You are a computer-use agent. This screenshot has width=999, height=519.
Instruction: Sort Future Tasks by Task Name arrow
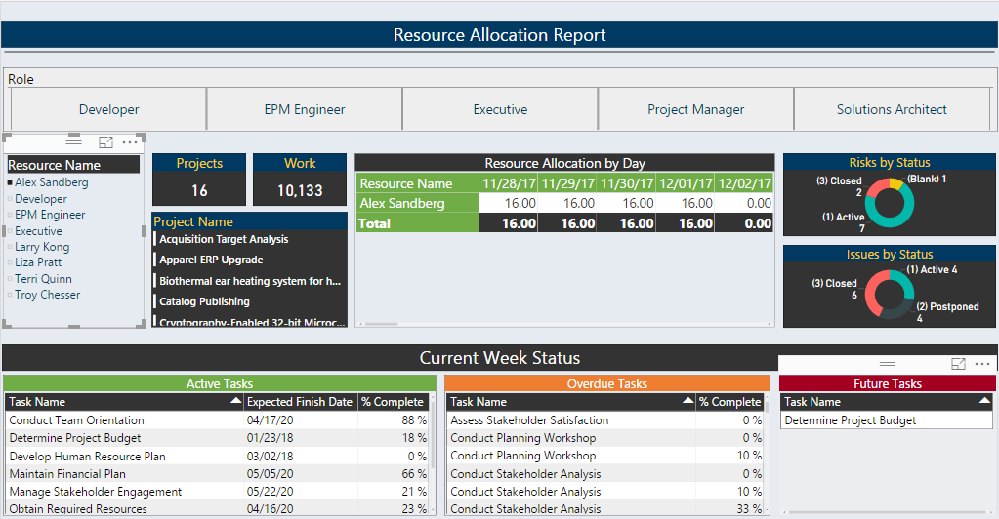tap(985, 401)
